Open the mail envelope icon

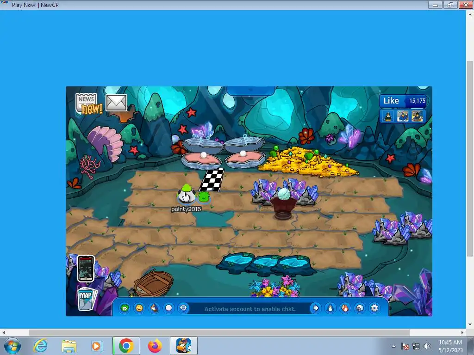point(116,103)
